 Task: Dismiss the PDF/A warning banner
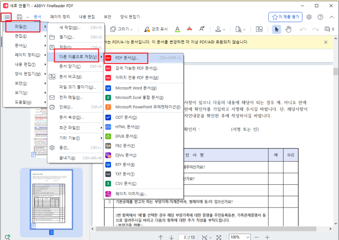[x=326, y=42]
